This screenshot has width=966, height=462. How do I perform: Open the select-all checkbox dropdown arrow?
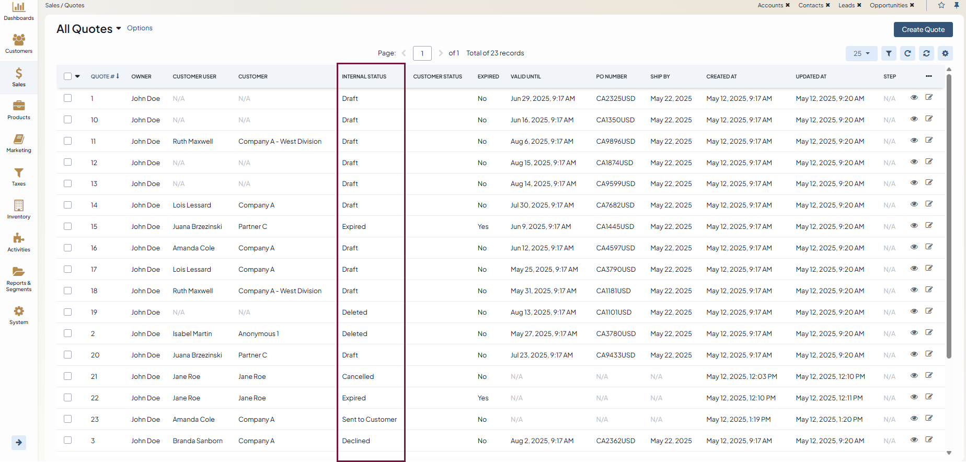pos(78,76)
